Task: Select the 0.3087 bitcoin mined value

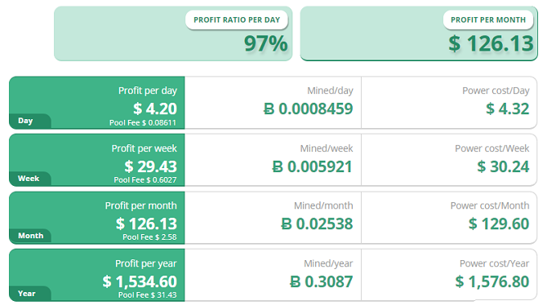Action: [x=322, y=281]
